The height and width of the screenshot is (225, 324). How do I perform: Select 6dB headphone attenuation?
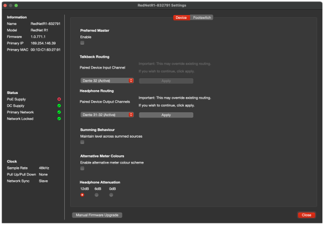pos(97,195)
